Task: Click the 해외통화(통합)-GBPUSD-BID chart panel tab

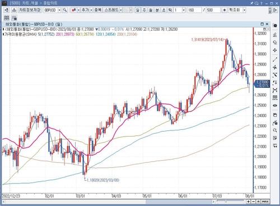Action: [34, 24]
